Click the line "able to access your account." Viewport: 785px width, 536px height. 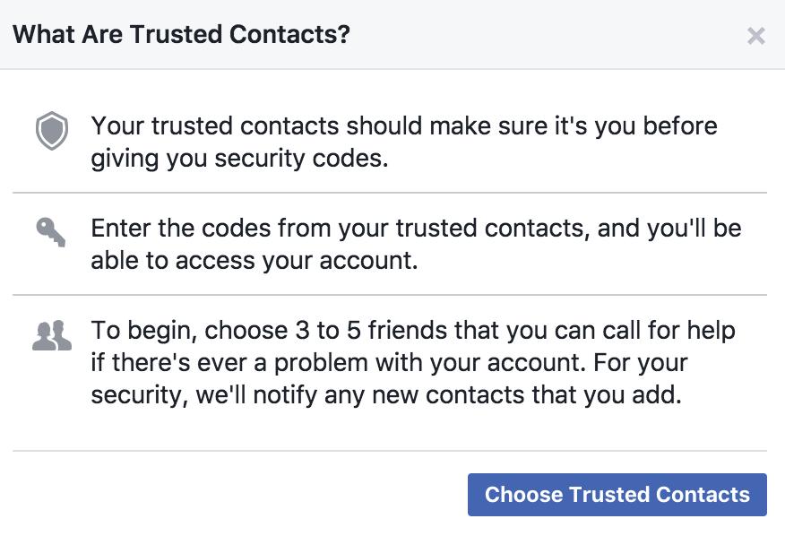click(x=255, y=262)
